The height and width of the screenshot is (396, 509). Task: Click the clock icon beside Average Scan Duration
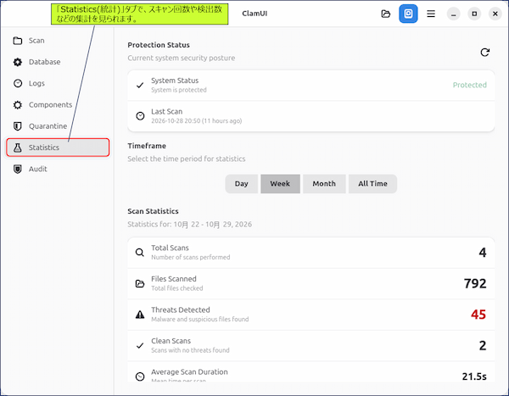pos(140,376)
